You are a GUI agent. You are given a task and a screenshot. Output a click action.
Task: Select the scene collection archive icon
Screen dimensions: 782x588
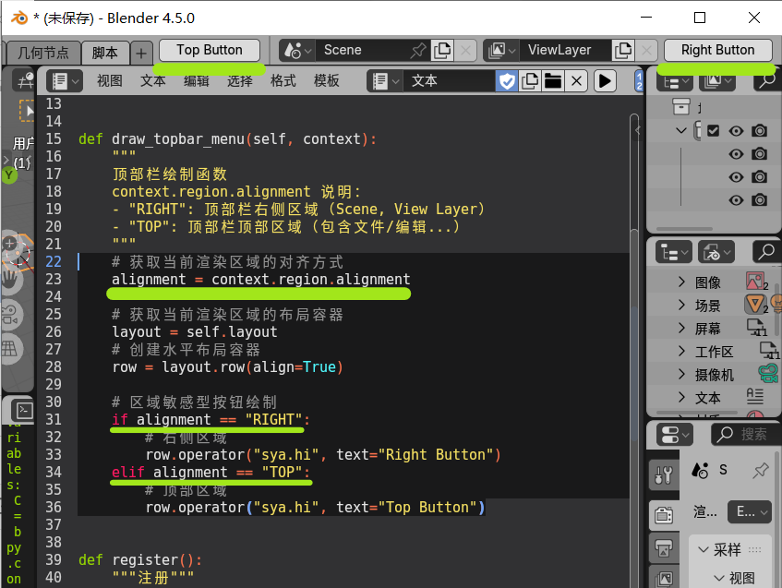click(680, 107)
